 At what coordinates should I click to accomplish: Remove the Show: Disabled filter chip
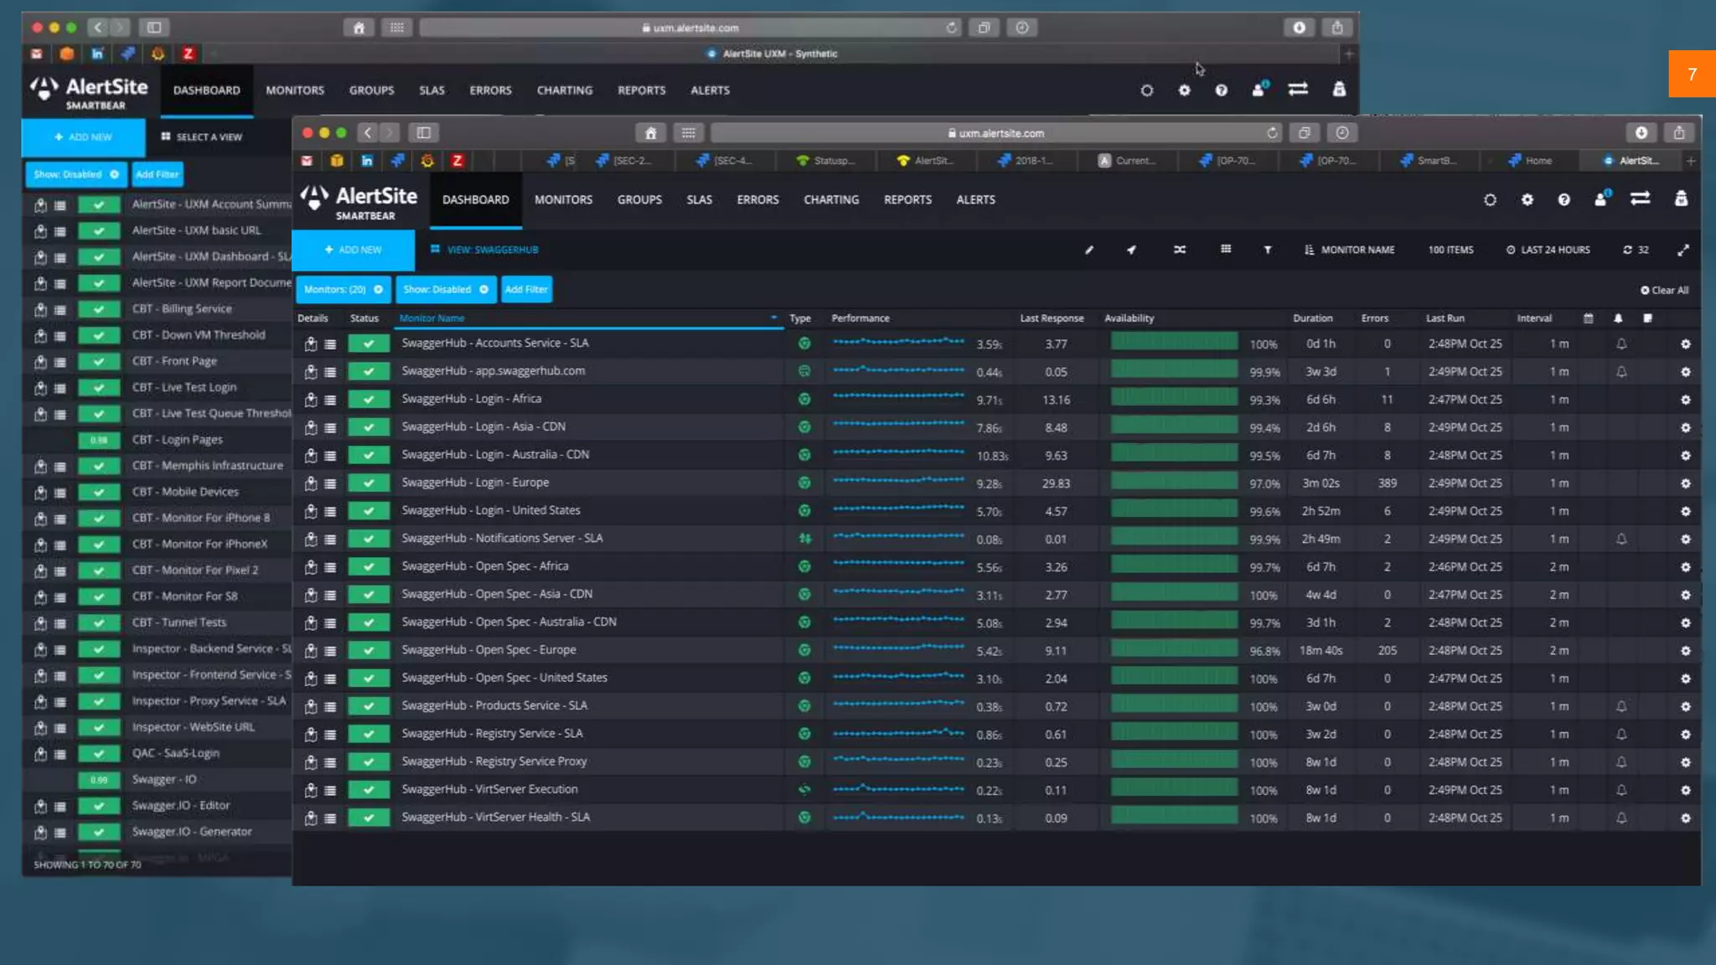483,290
